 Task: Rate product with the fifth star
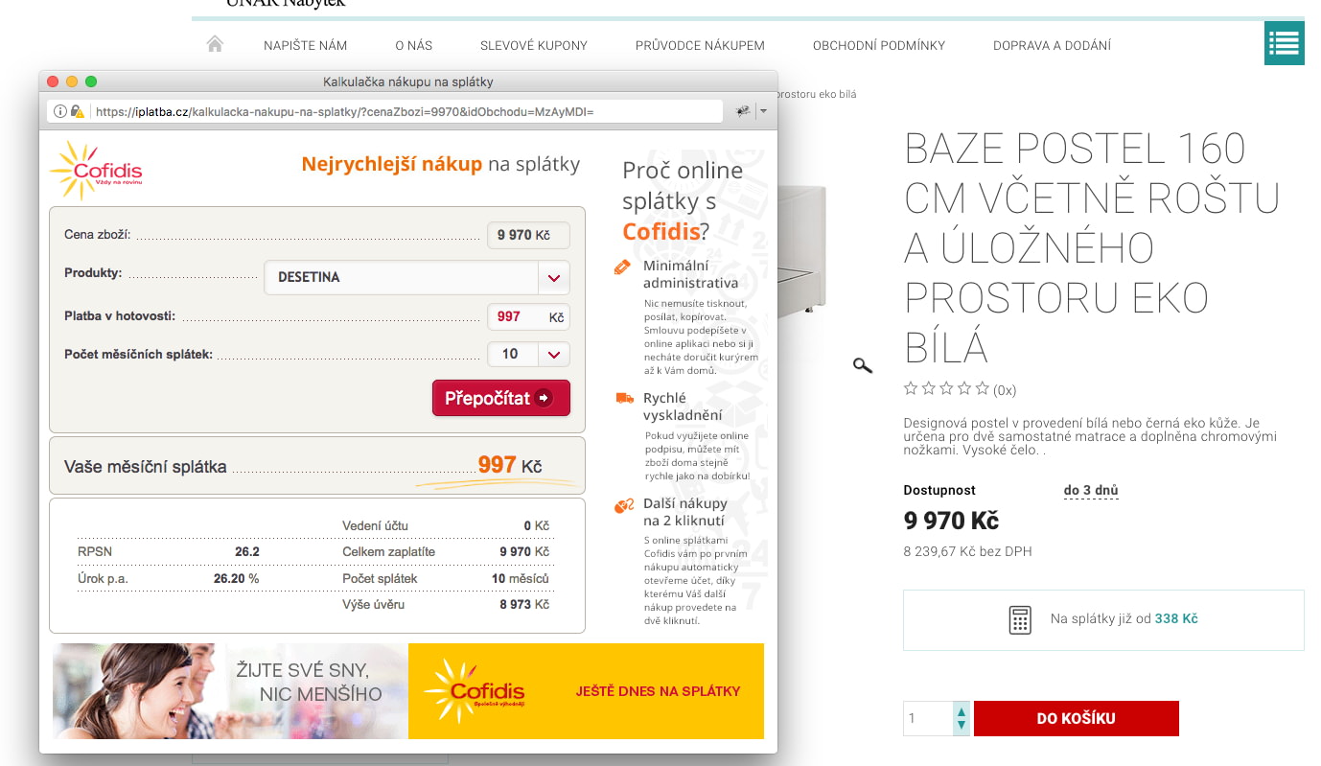coord(982,388)
